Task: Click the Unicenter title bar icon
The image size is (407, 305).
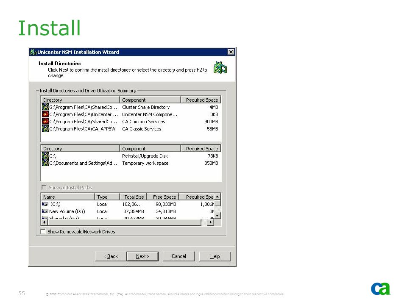Action: 33,52
